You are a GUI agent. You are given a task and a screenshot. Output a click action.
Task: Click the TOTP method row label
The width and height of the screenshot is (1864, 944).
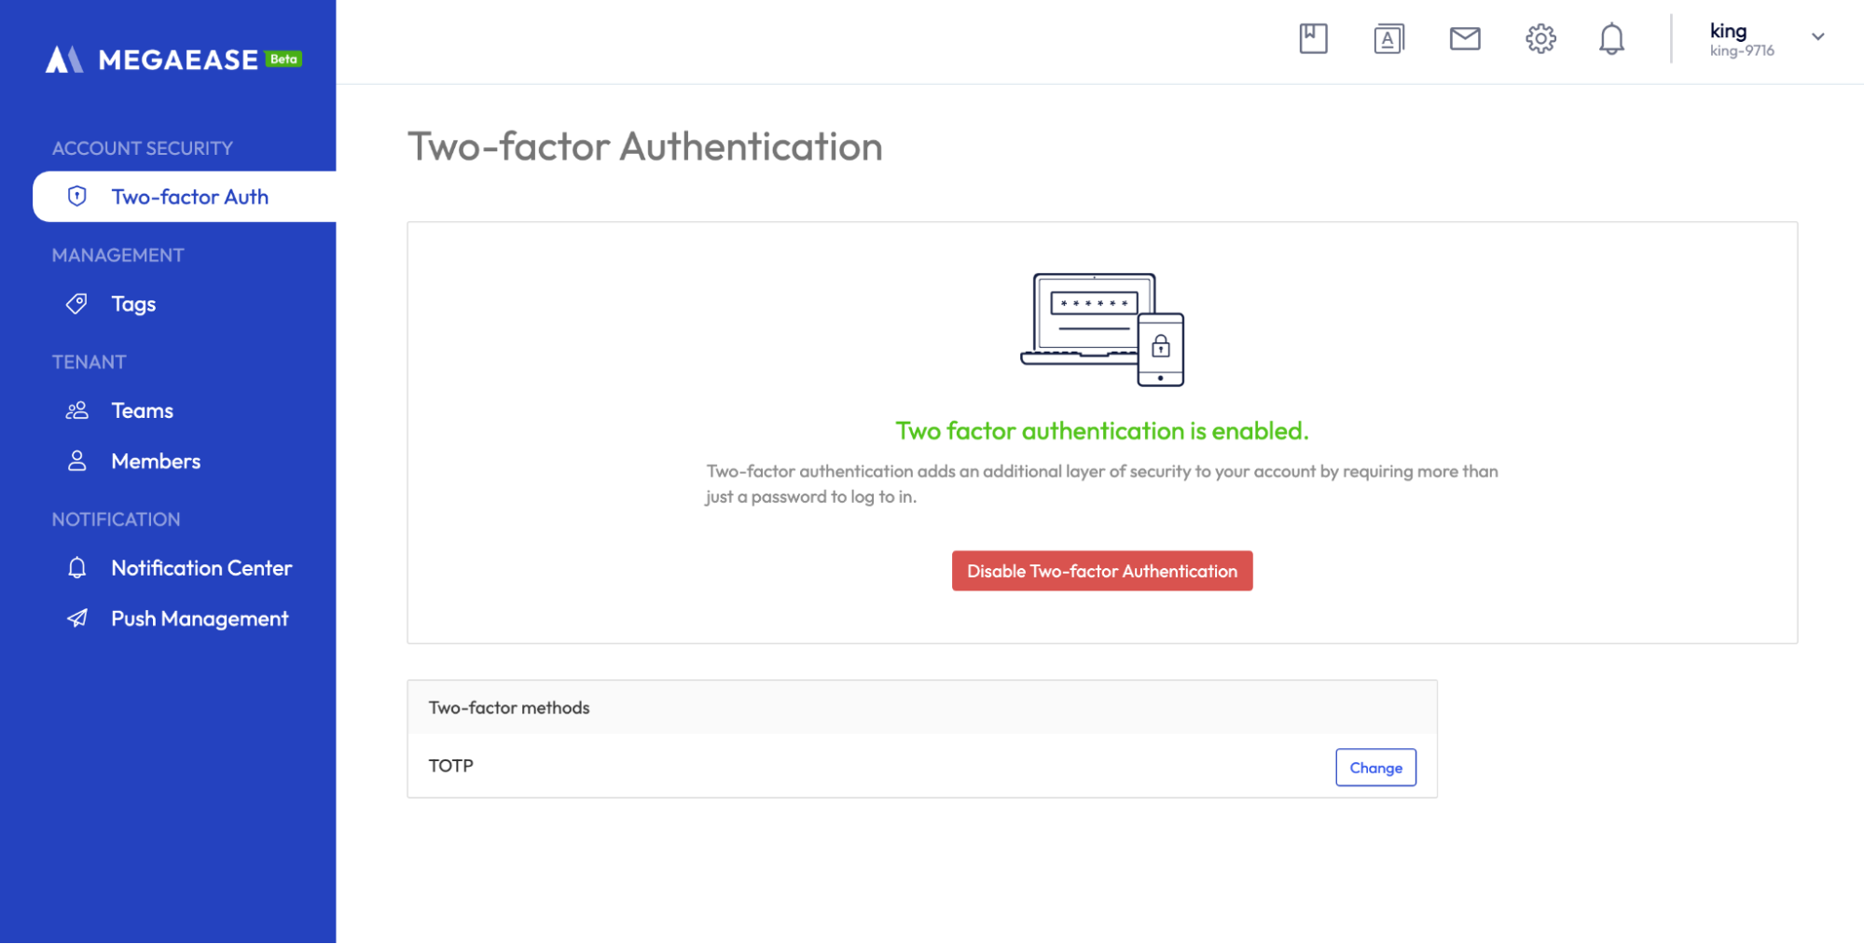[451, 766]
